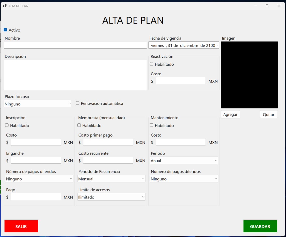Open Mantenimiento Periodo dropdown
The image size is (286, 237).
point(184,160)
